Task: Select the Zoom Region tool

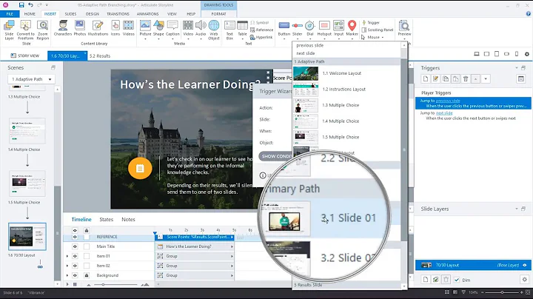Action: [x=43, y=30]
